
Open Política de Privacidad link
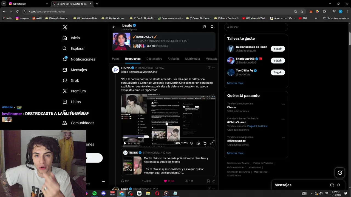pyautogui.click(x=263, y=163)
